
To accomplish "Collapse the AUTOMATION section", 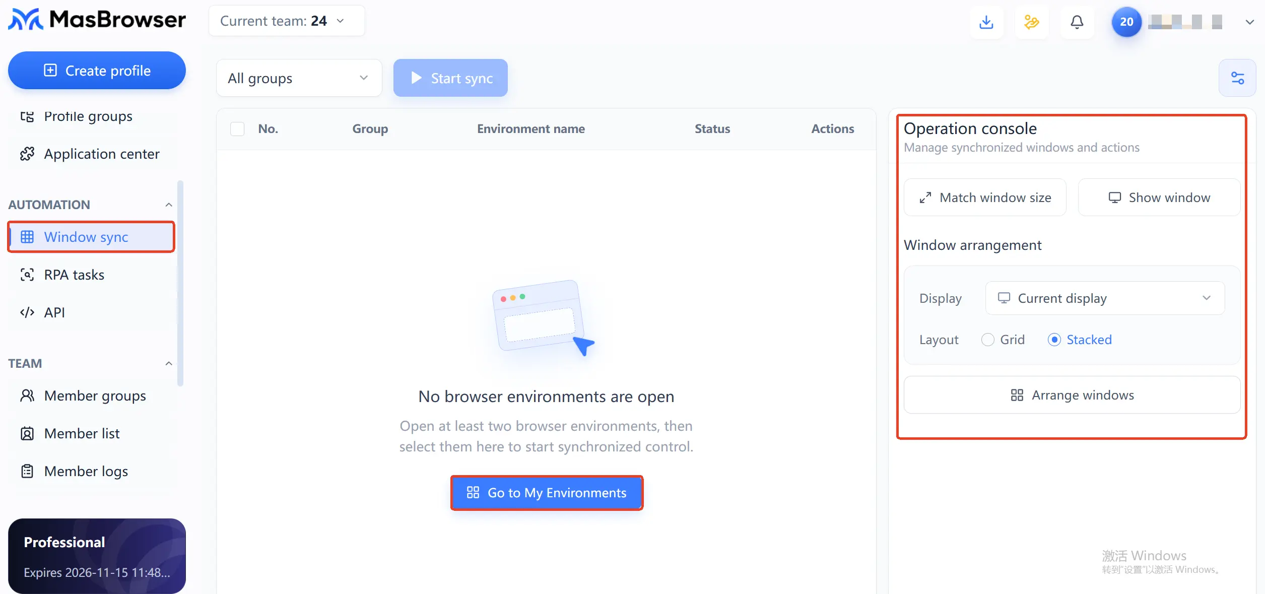I will click(x=169, y=205).
